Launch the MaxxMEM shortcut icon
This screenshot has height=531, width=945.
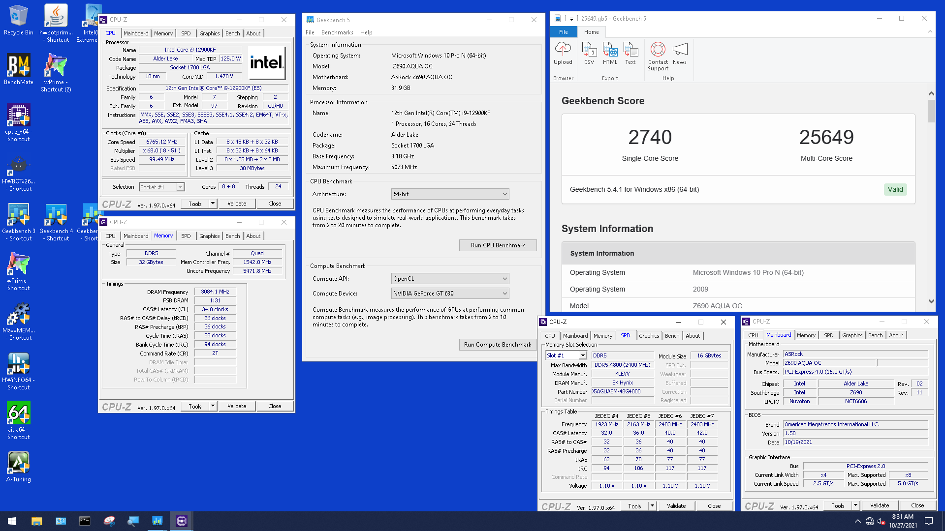[18, 321]
